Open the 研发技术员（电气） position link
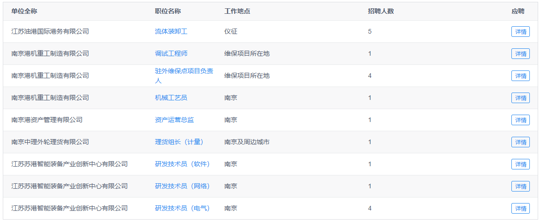 182,209
